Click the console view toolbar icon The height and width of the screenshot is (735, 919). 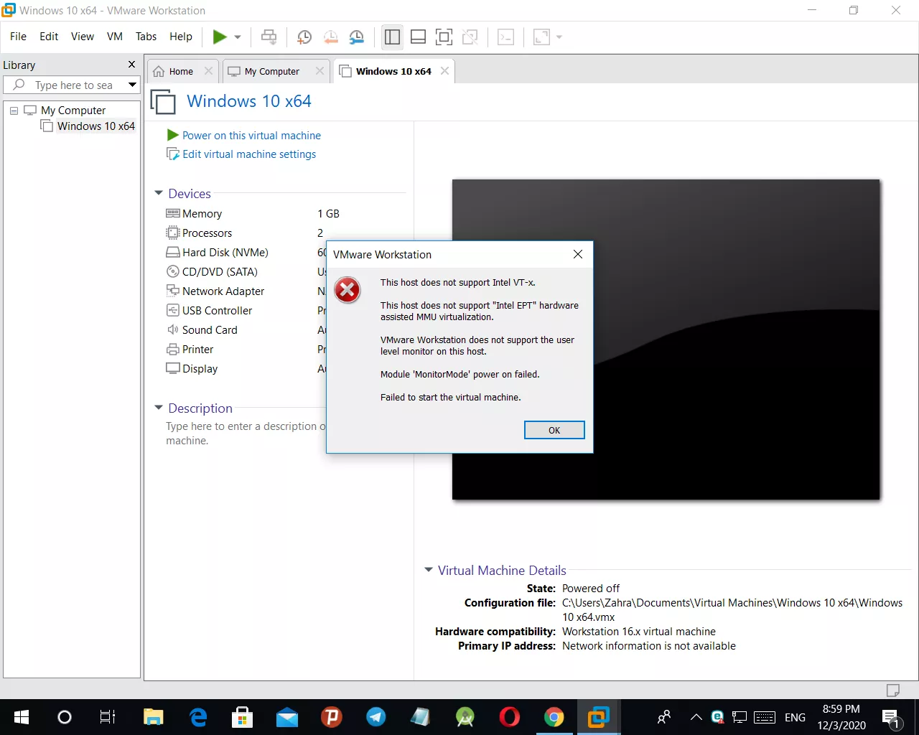[x=506, y=37]
